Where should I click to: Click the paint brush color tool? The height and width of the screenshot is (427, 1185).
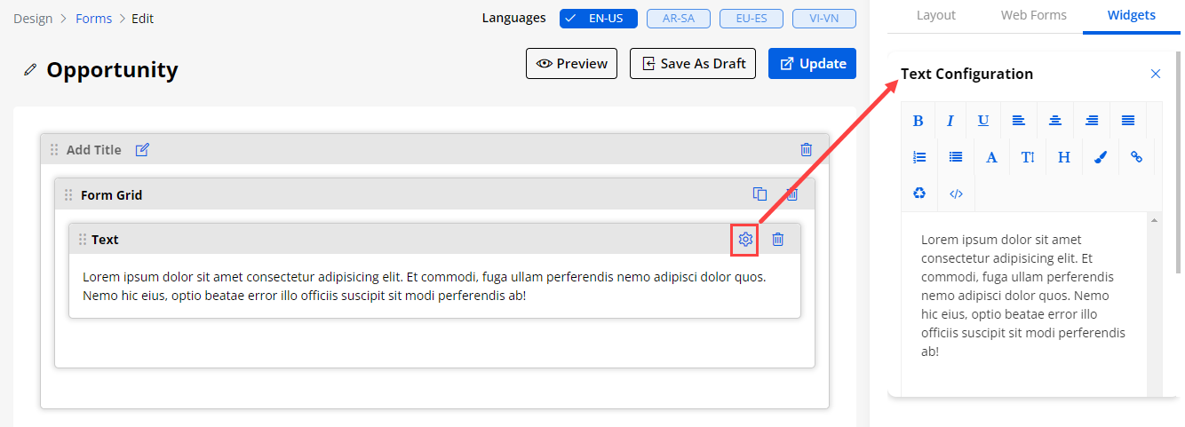click(x=1100, y=157)
